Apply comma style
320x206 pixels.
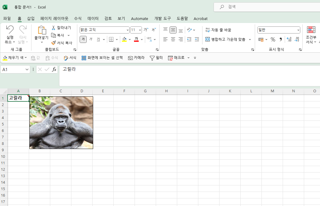pos(281,39)
